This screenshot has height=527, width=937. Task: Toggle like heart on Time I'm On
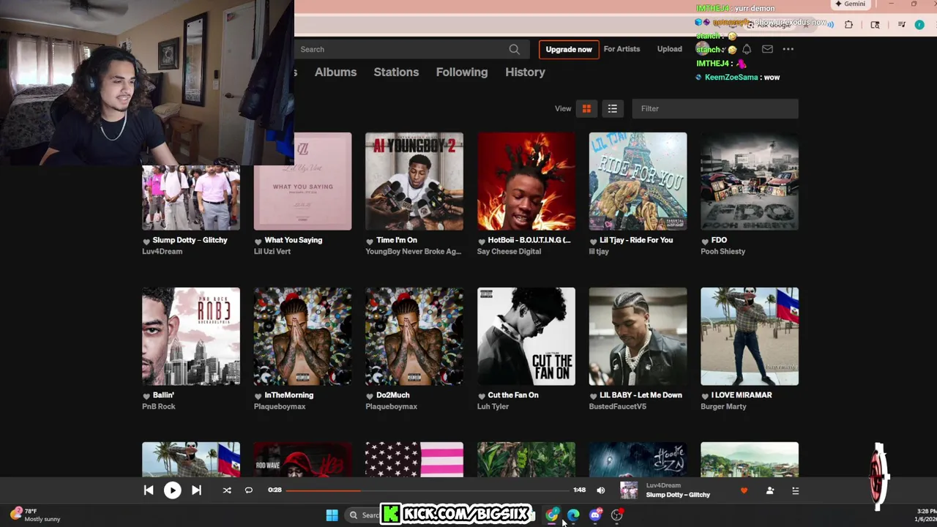tap(370, 241)
